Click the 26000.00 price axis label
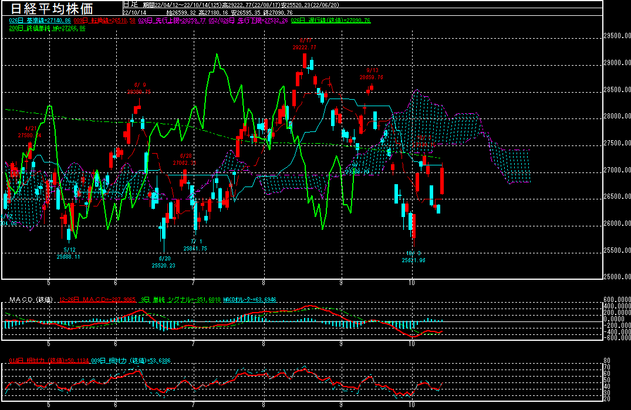 tap(617, 223)
